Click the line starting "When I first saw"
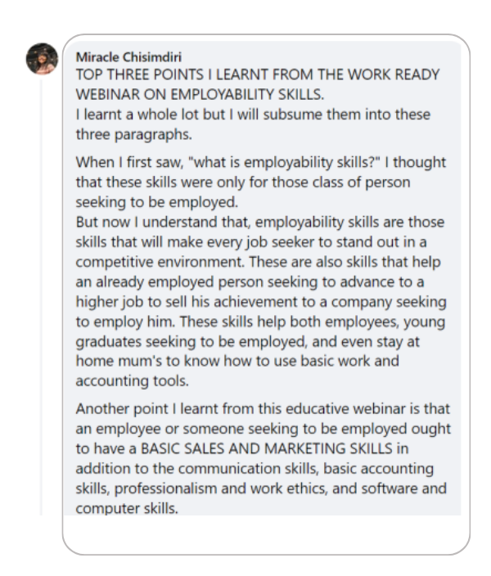The image size is (491, 576). click(x=260, y=162)
